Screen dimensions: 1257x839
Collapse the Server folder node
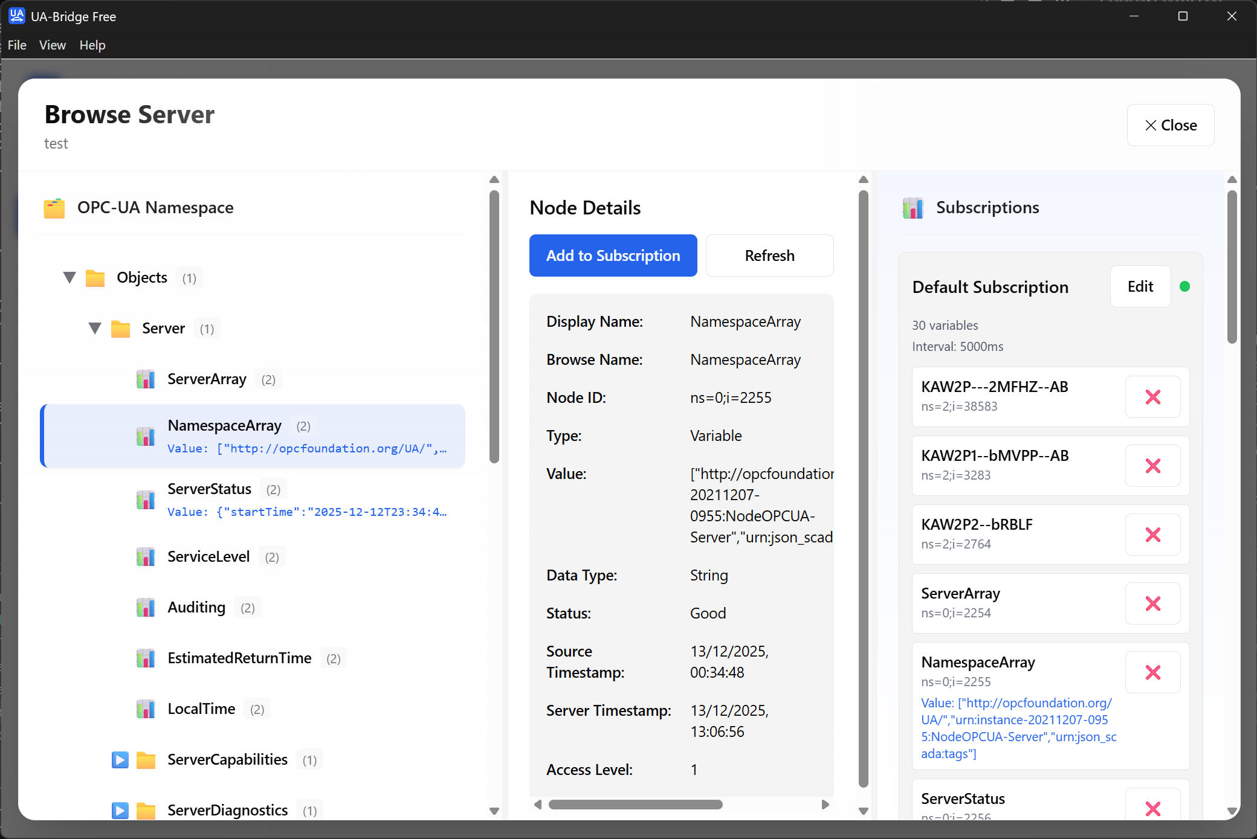point(95,329)
